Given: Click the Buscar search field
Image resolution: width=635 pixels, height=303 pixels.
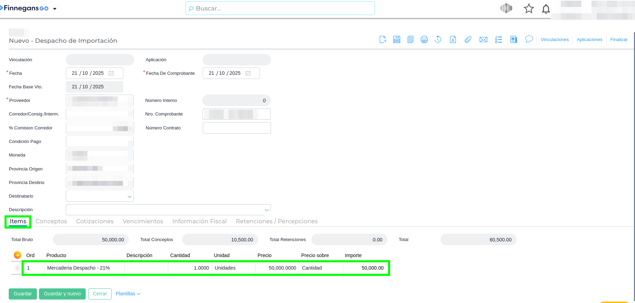Looking at the screenshot, I should pos(280,8).
